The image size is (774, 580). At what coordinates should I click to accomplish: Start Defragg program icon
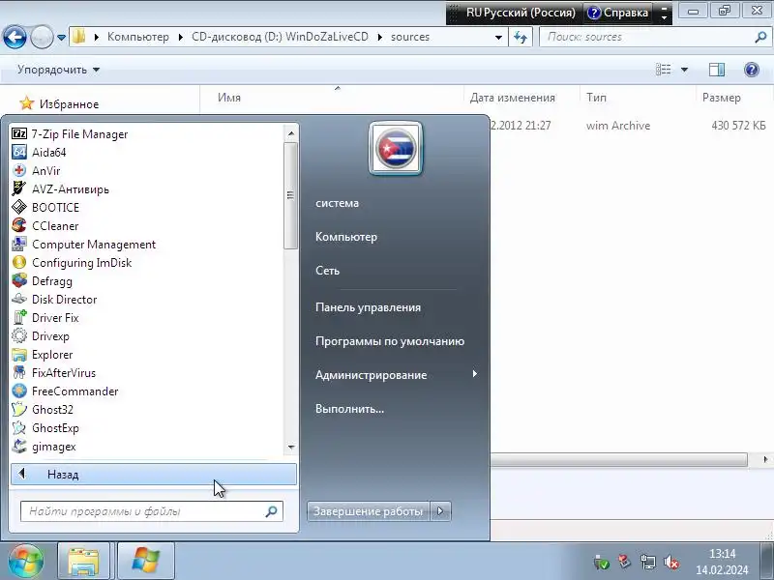(19, 280)
